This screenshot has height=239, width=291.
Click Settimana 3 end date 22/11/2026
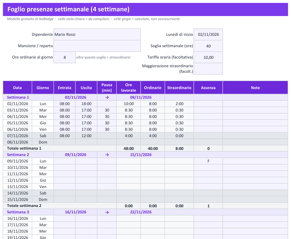(141, 212)
